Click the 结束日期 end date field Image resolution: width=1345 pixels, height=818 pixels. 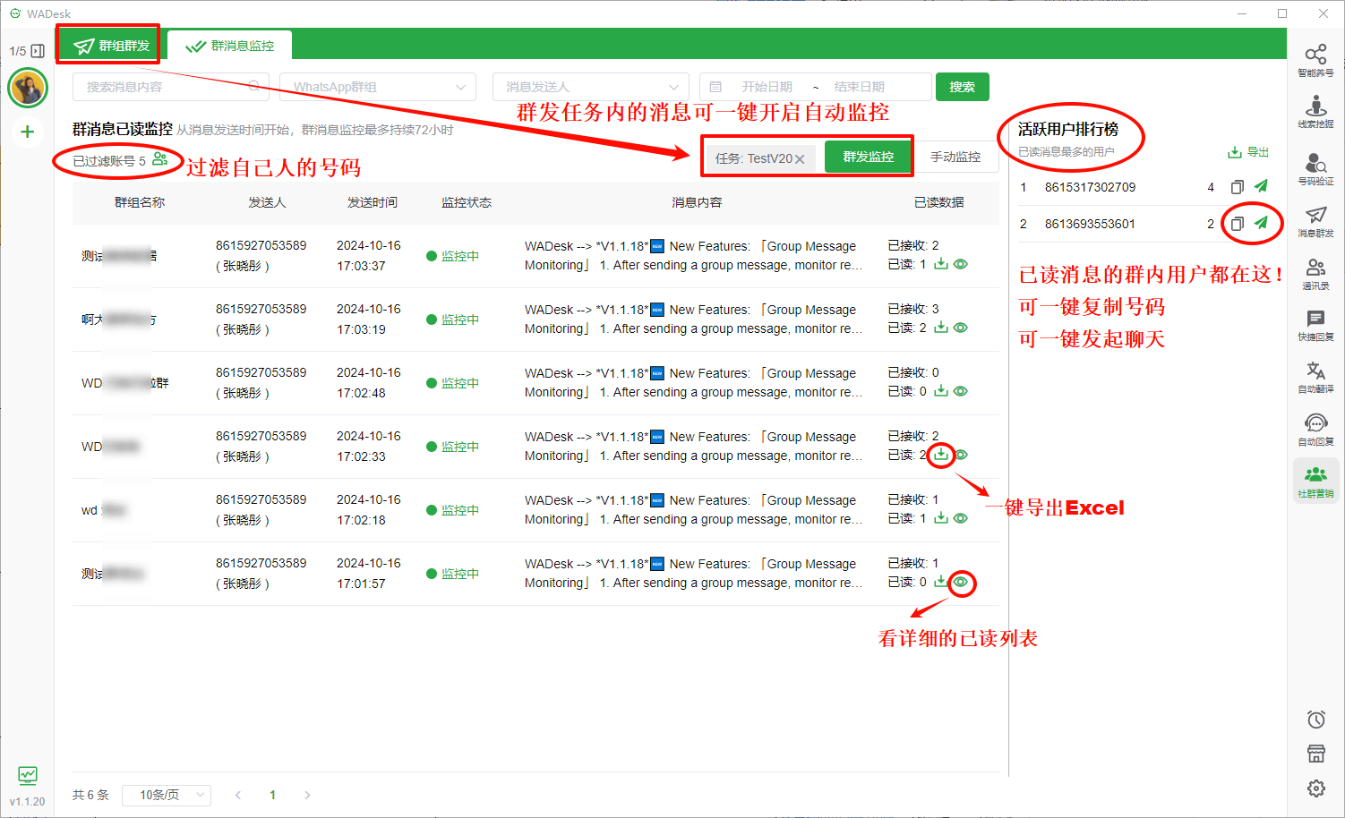click(x=860, y=87)
